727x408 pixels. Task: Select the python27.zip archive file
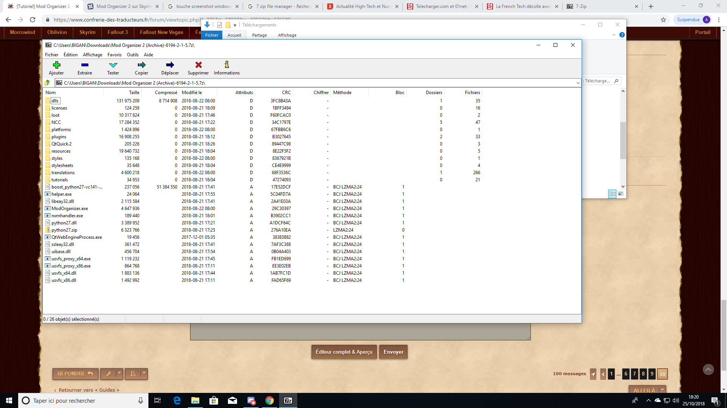point(64,230)
